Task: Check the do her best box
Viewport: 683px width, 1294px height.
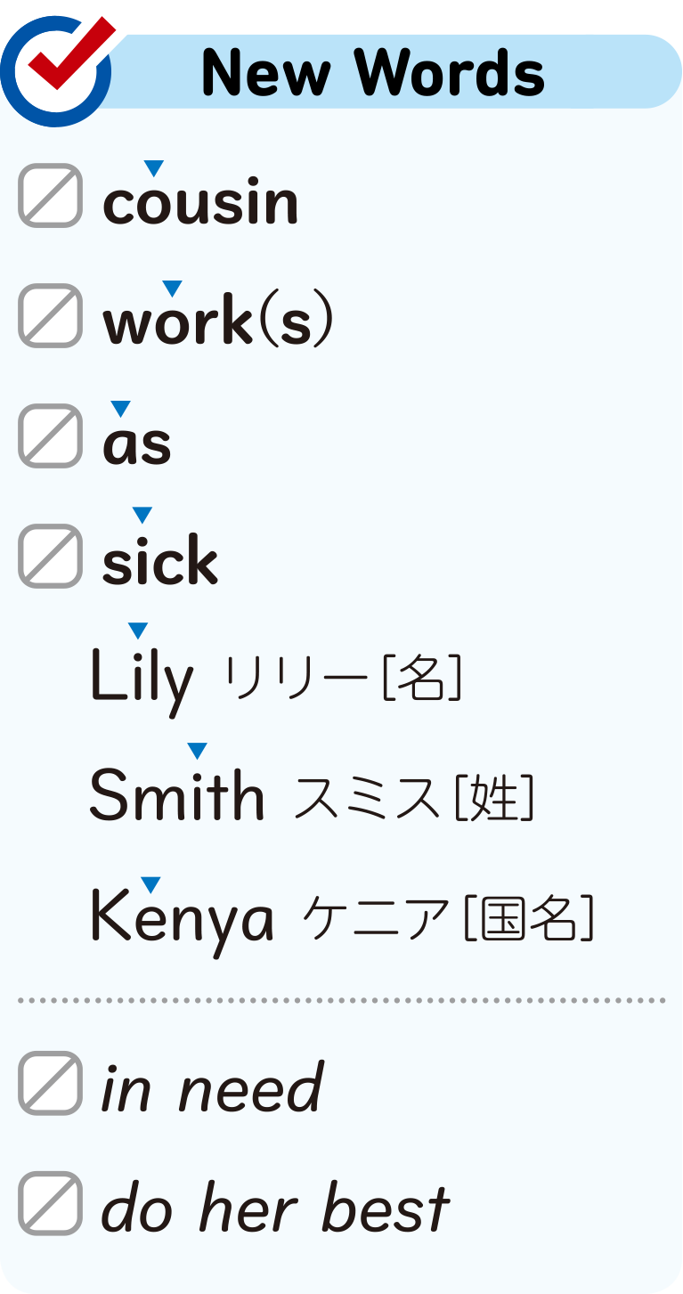Action: pyautogui.click(x=51, y=1203)
